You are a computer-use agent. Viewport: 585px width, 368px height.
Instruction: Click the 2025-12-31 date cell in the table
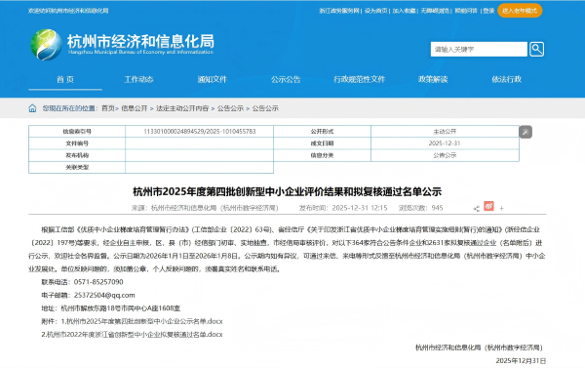pyautogui.click(x=445, y=143)
